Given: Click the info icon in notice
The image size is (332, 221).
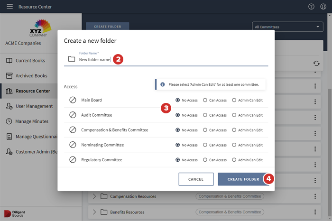Looking at the screenshot, I should [162, 84].
